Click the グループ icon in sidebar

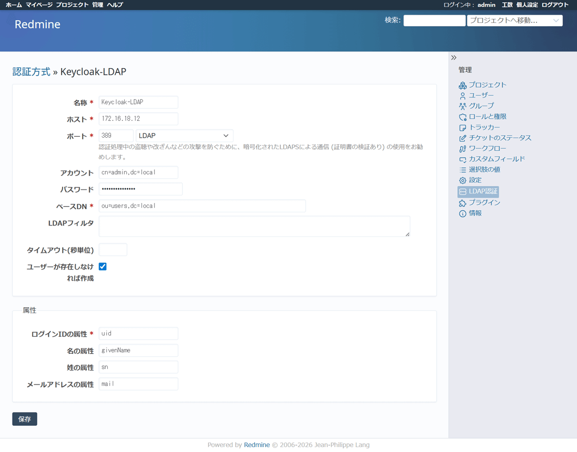click(462, 106)
